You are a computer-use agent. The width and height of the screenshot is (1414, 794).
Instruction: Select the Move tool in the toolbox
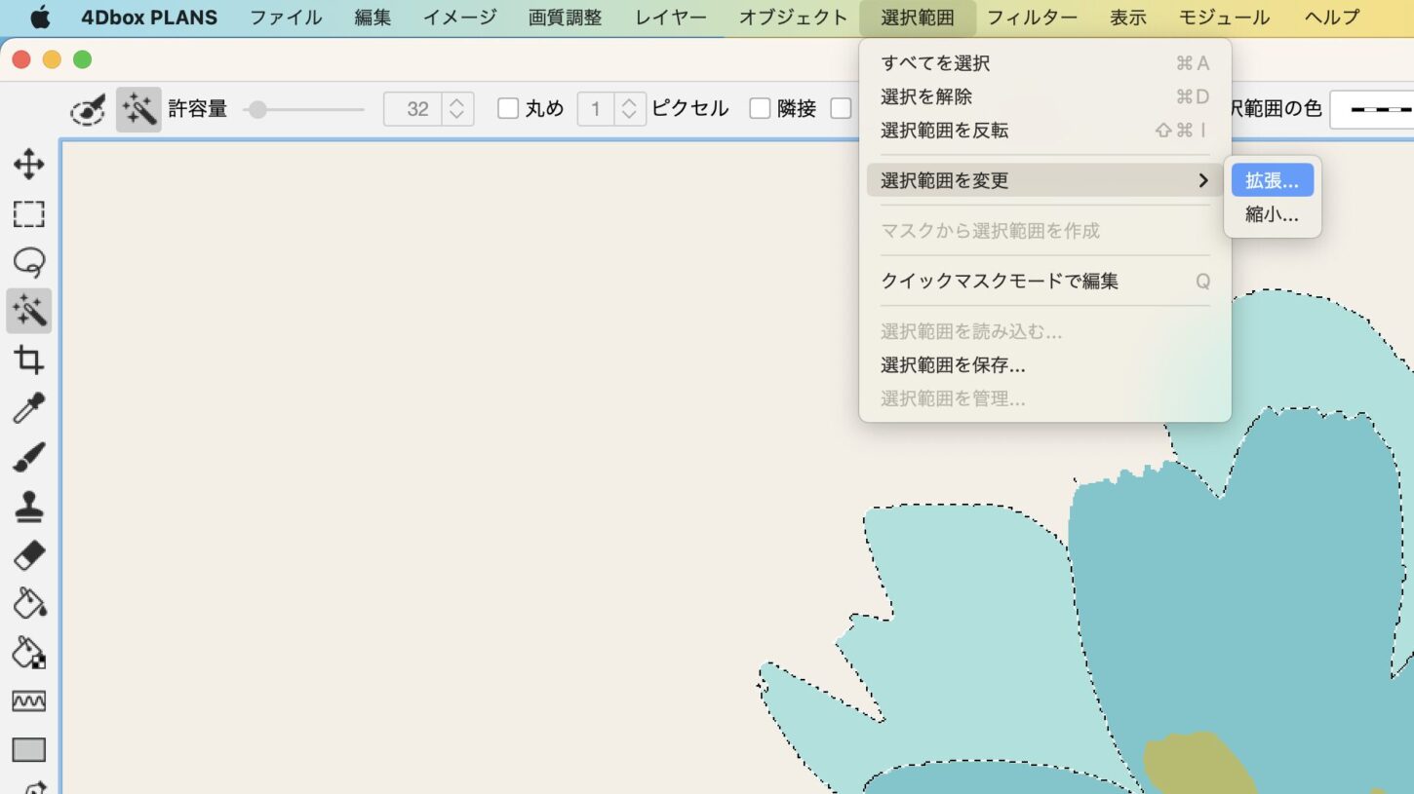coord(28,164)
